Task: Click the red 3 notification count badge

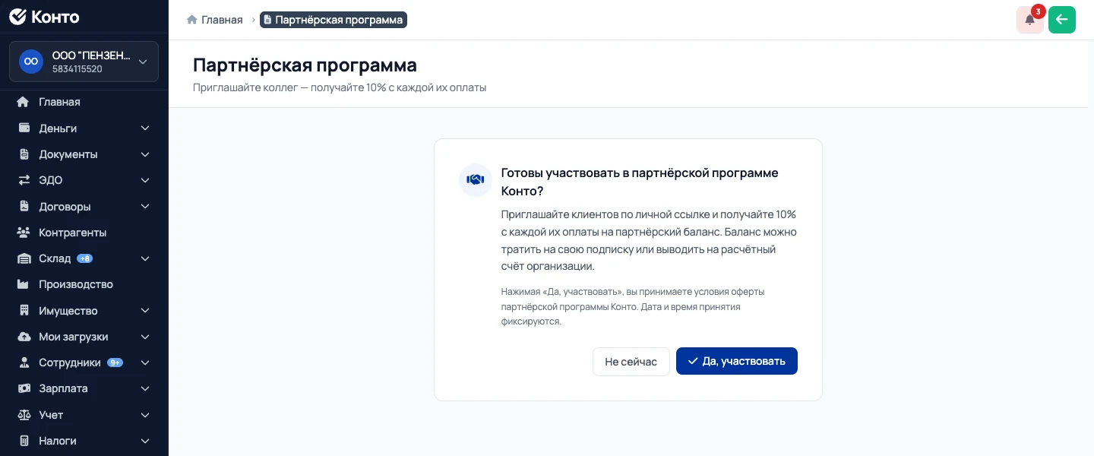Action: 1038,11
